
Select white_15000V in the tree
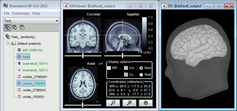pyautogui.click(x=34, y=97)
